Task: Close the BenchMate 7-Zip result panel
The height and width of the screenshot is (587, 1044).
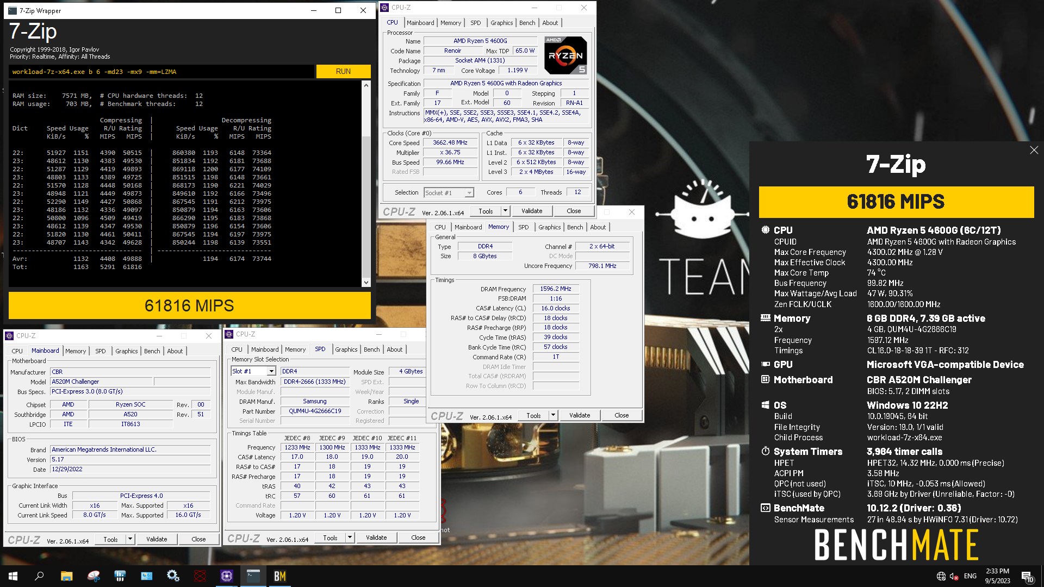Action: pyautogui.click(x=1034, y=150)
